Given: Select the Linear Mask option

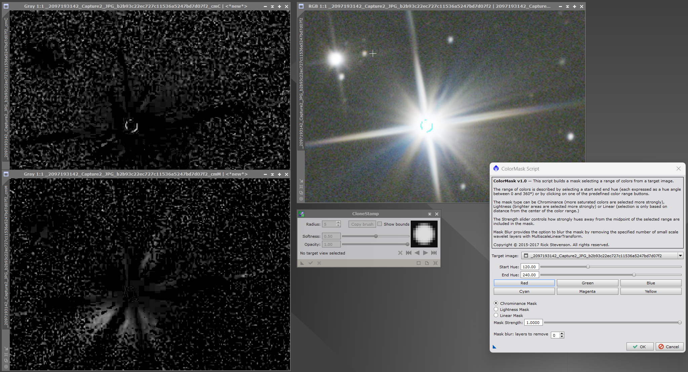Looking at the screenshot, I should click(x=496, y=315).
